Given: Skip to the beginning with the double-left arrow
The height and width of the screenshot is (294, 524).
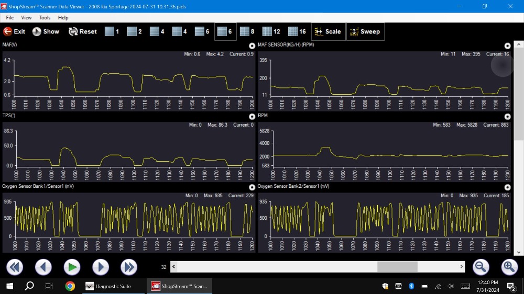Looking at the screenshot, I should [x=15, y=267].
